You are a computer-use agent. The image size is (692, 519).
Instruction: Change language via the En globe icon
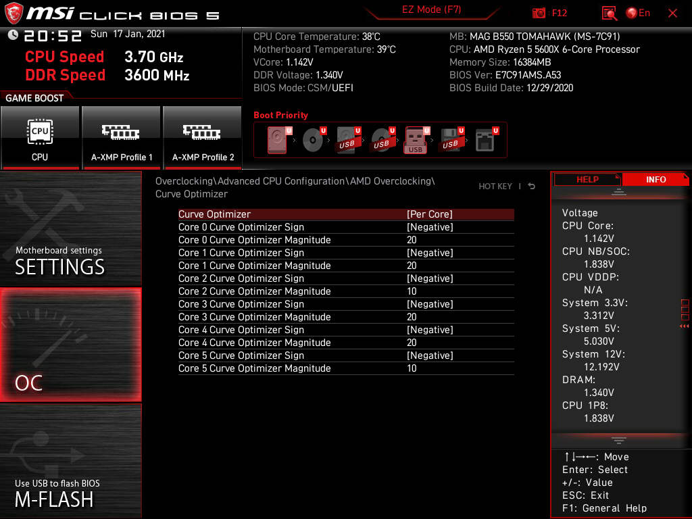coord(638,14)
